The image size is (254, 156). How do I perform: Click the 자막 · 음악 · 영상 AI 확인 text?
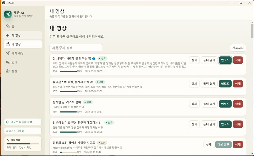pos(19,148)
